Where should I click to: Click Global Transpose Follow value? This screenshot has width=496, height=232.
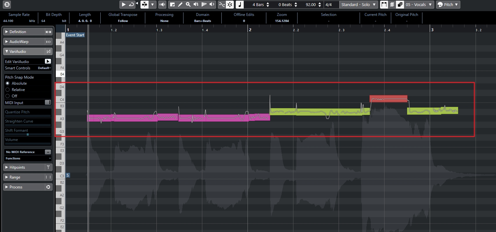123,21
